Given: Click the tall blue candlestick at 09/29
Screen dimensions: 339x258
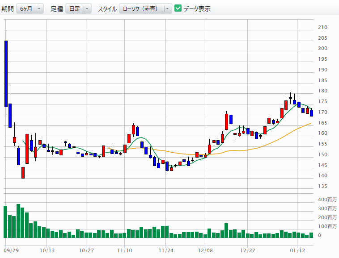Looking at the screenshot, I should coord(6,74).
